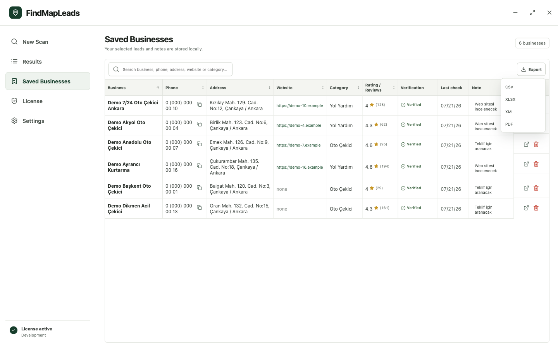Click Verified badge in Demo Akyol row

[411, 124]
